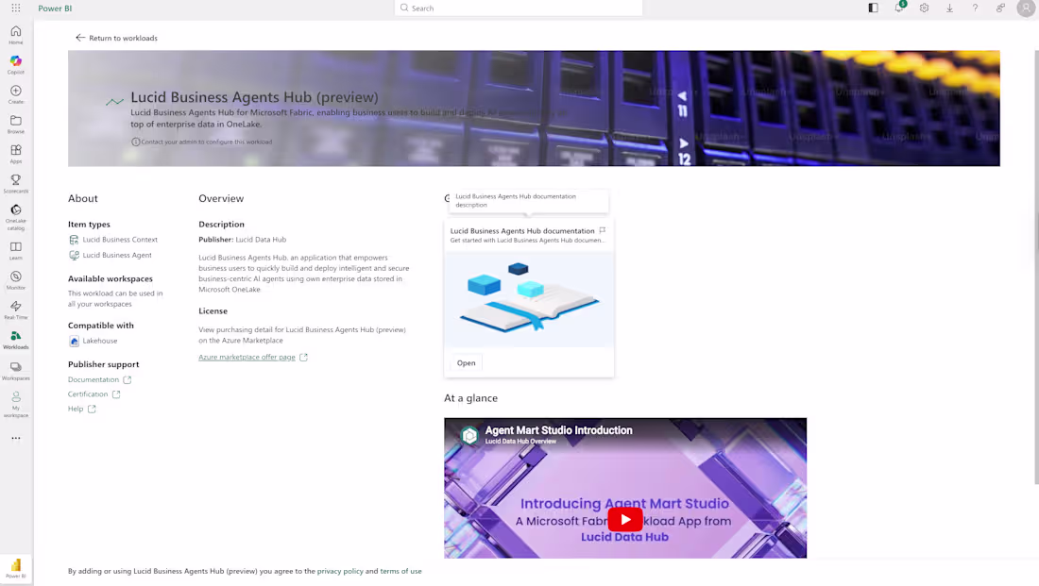This screenshot has width=1039, height=586.
Task: Open Workspaces in the sidebar
Action: click(x=16, y=371)
